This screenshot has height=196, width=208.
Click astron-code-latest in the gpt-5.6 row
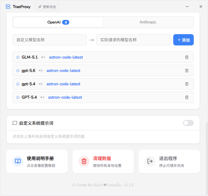[63, 71]
